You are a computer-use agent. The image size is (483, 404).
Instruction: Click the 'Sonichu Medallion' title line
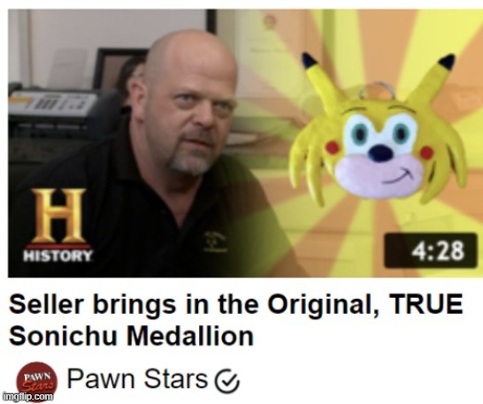click(132, 336)
